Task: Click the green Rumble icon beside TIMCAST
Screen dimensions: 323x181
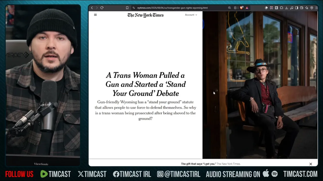Action: (44, 174)
